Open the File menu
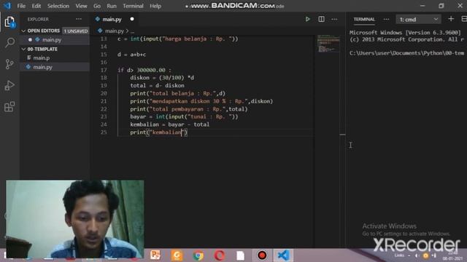This screenshot has width=467, height=262. [x=21, y=6]
